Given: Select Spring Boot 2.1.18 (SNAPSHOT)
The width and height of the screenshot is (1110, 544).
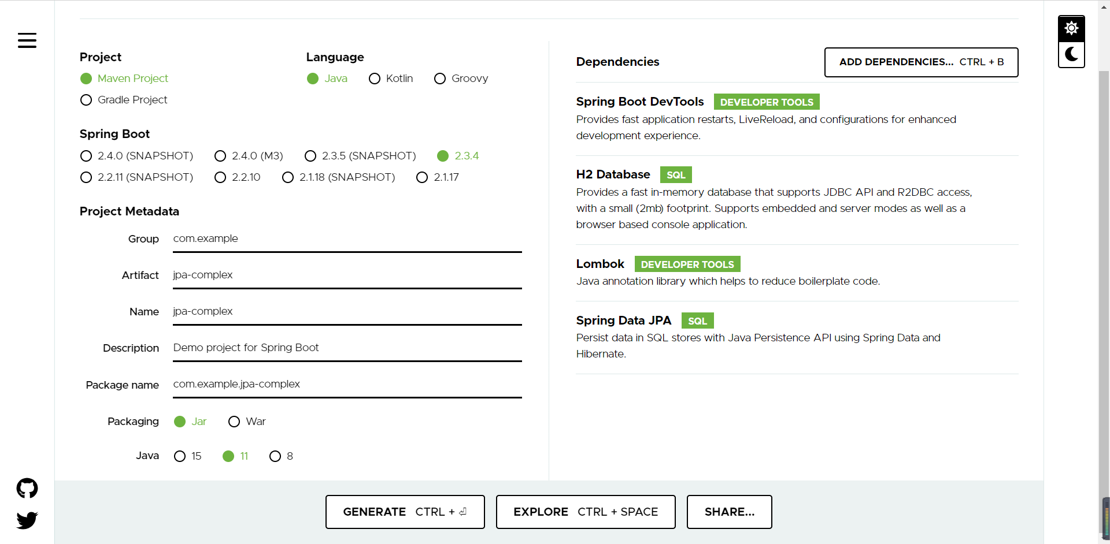Looking at the screenshot, I should tap(338, 177).
